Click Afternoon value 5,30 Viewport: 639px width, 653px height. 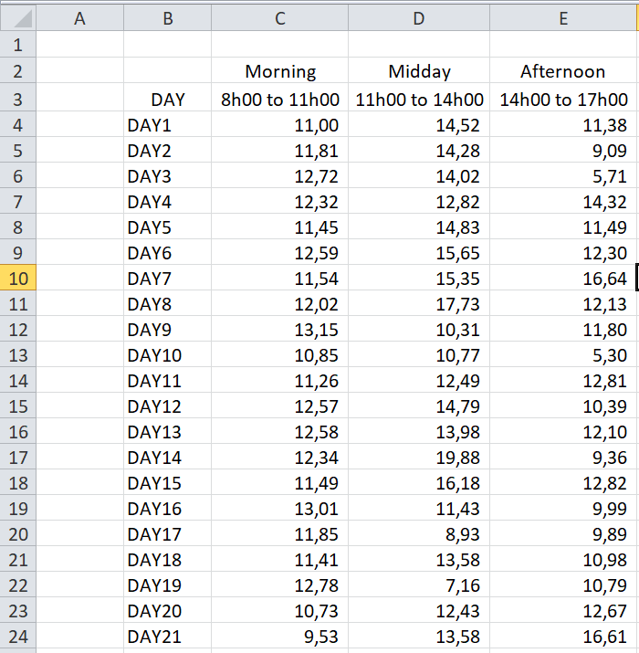(563, 355)
